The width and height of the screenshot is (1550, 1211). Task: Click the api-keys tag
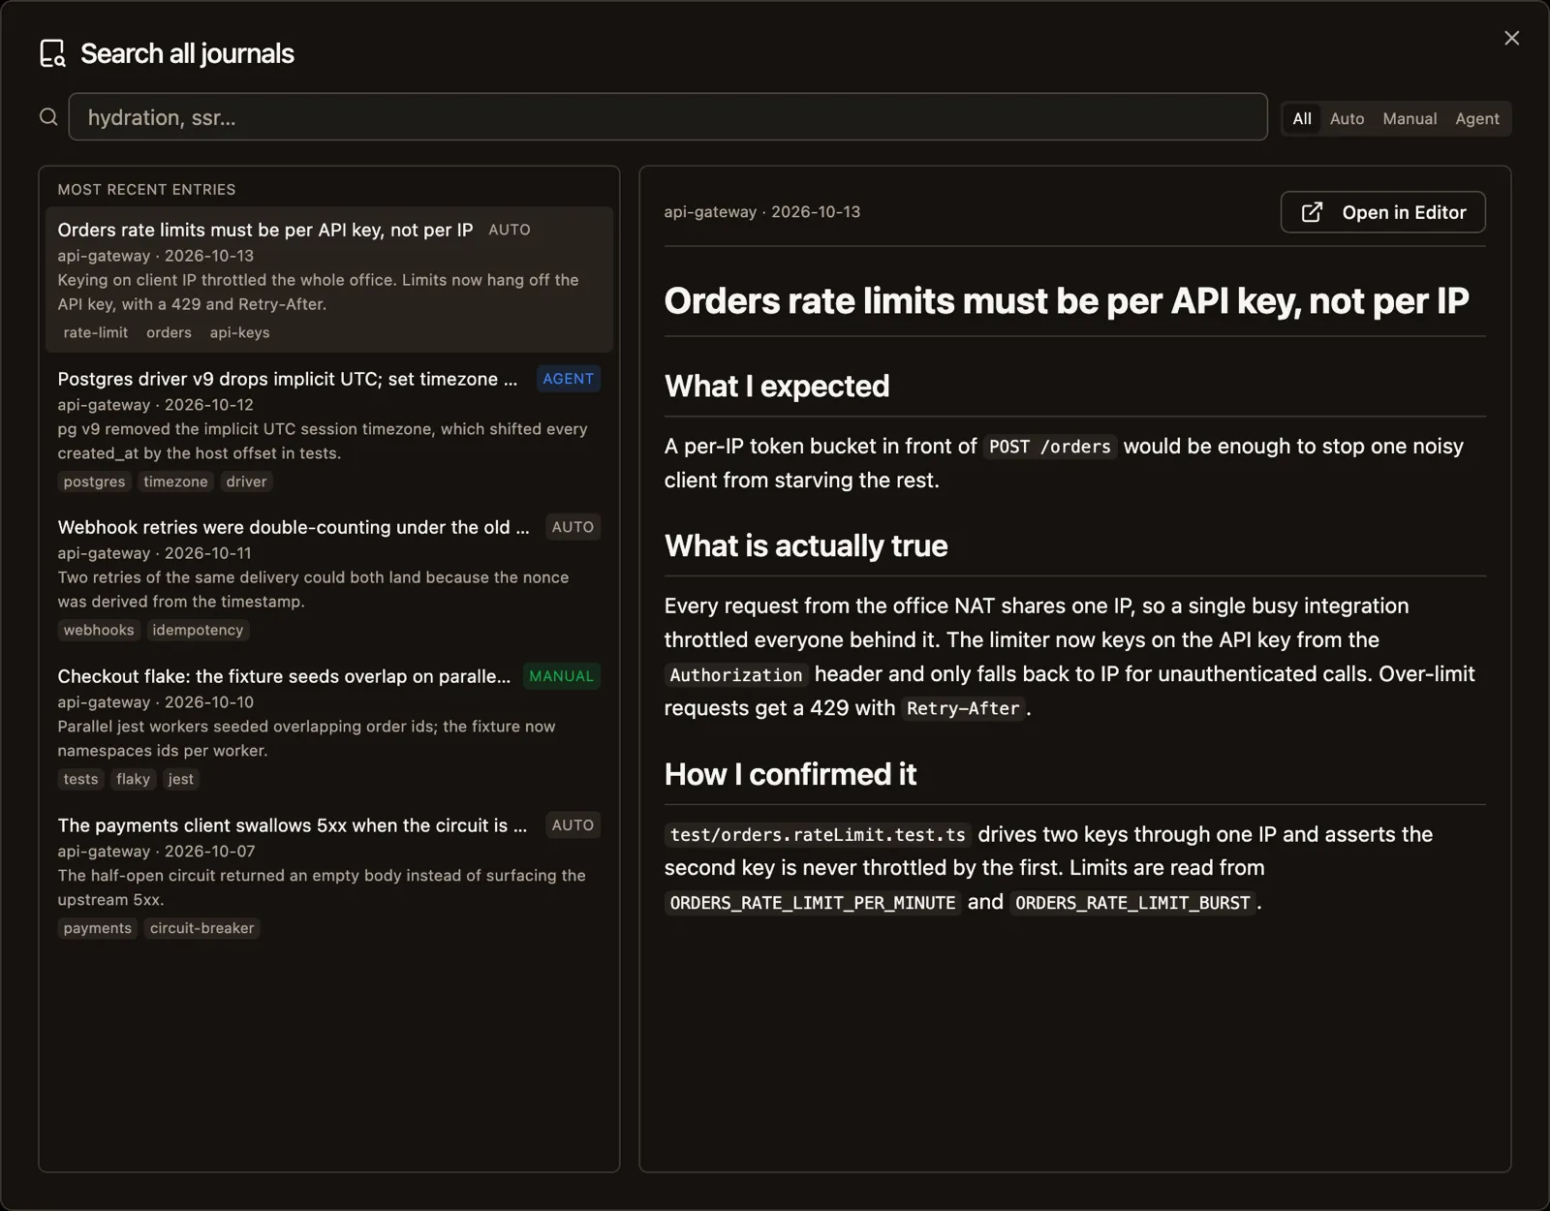[239, 332]
